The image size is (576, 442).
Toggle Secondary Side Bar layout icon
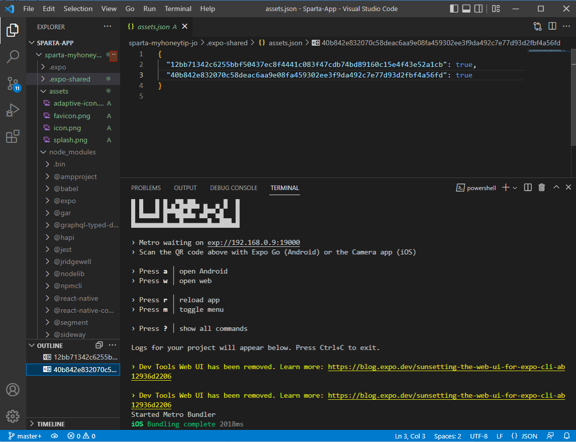(x=478, y=9)
